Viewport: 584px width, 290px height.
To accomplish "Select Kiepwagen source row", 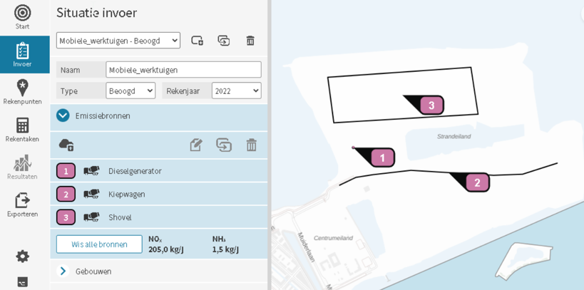I will point(159,194).
